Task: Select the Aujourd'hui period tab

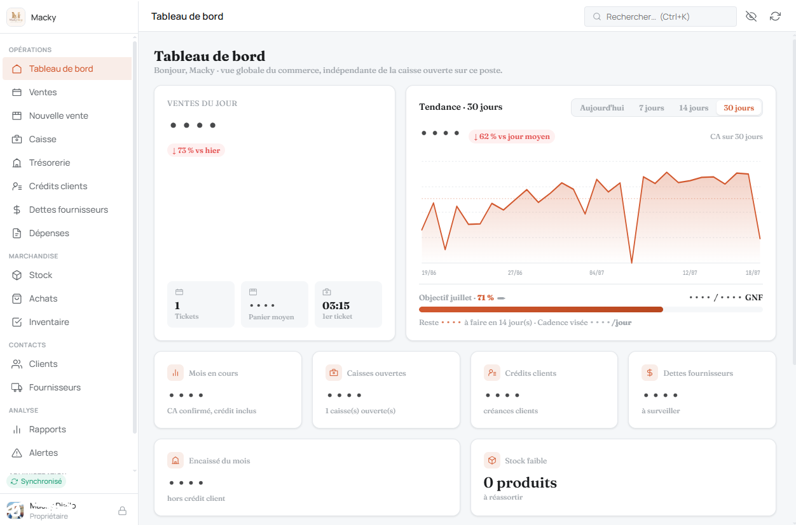Action: (601, 108)
